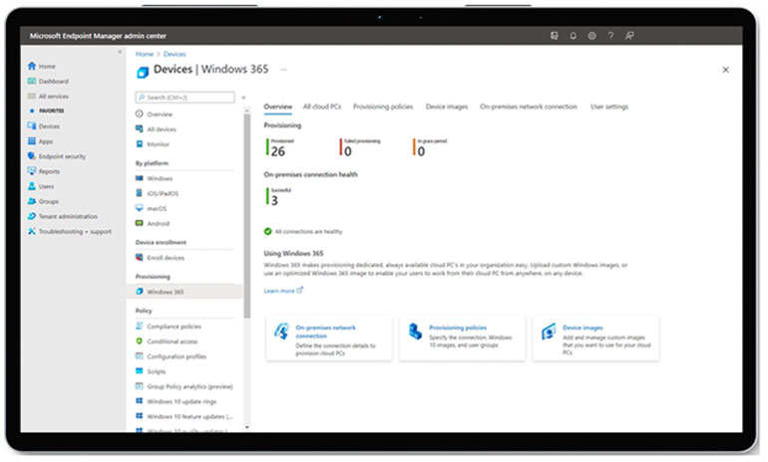Open On-premises network connection card
This screenshot has width=768, height=462.
click(329, 339)
